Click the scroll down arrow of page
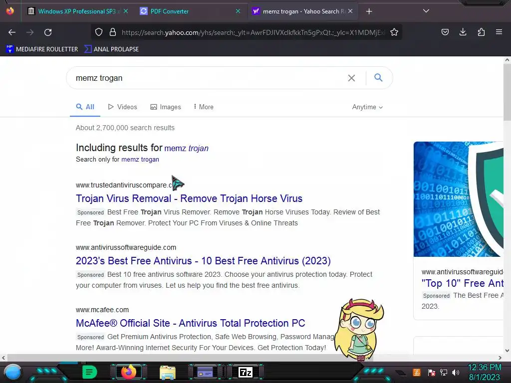The height and width of the screenshot is (383, 511). [507, 351]
